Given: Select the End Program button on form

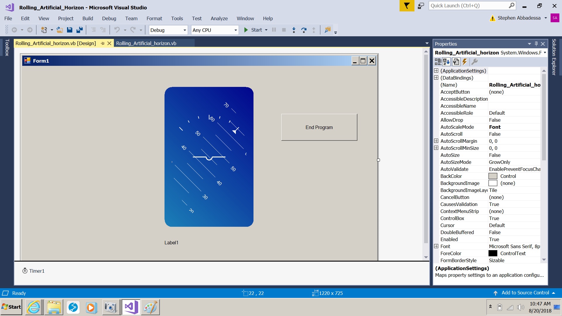Looking at the screenshot, I should (319, 127).
